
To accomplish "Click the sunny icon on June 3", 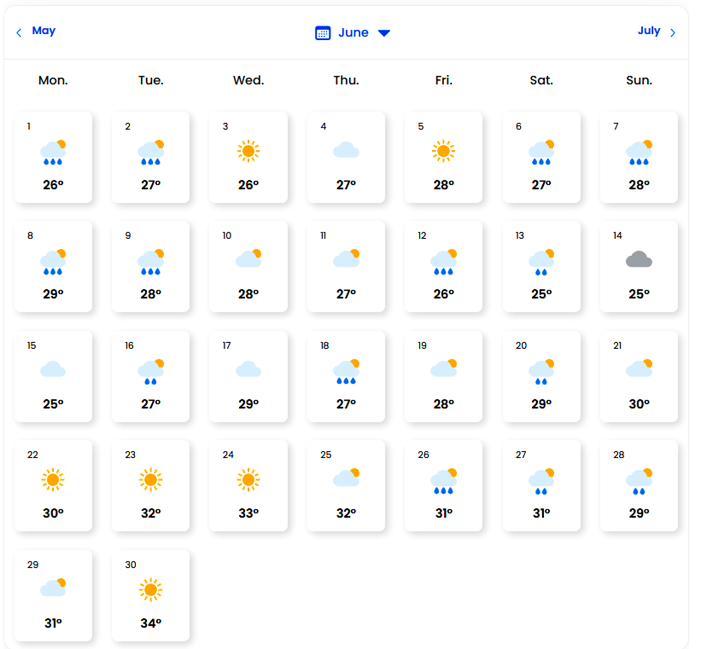I will [248, 151].
